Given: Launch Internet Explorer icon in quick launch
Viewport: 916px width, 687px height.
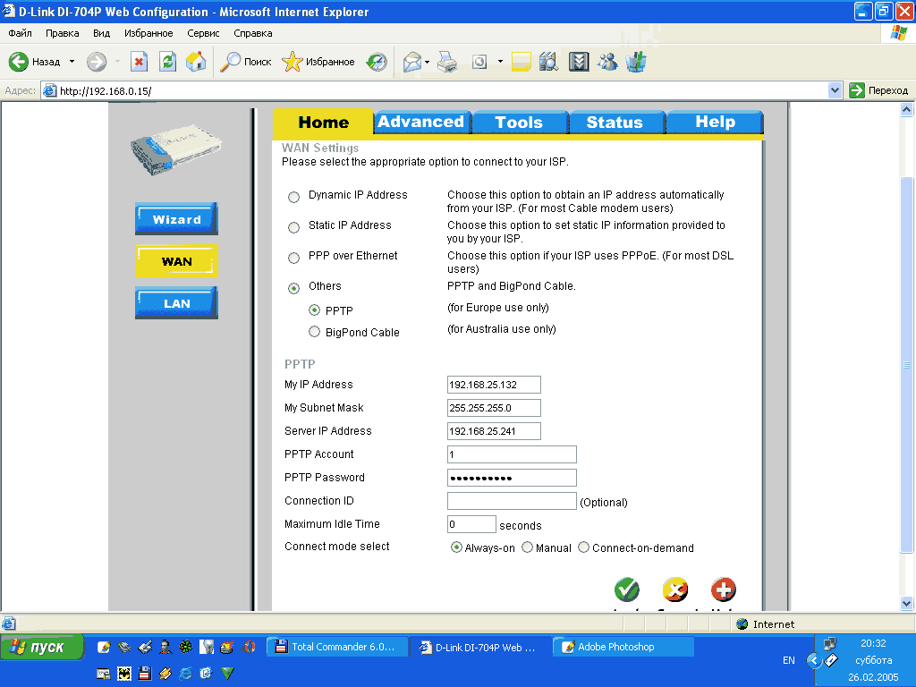Looking at the screenshot, I should click(x=186, y=674).
